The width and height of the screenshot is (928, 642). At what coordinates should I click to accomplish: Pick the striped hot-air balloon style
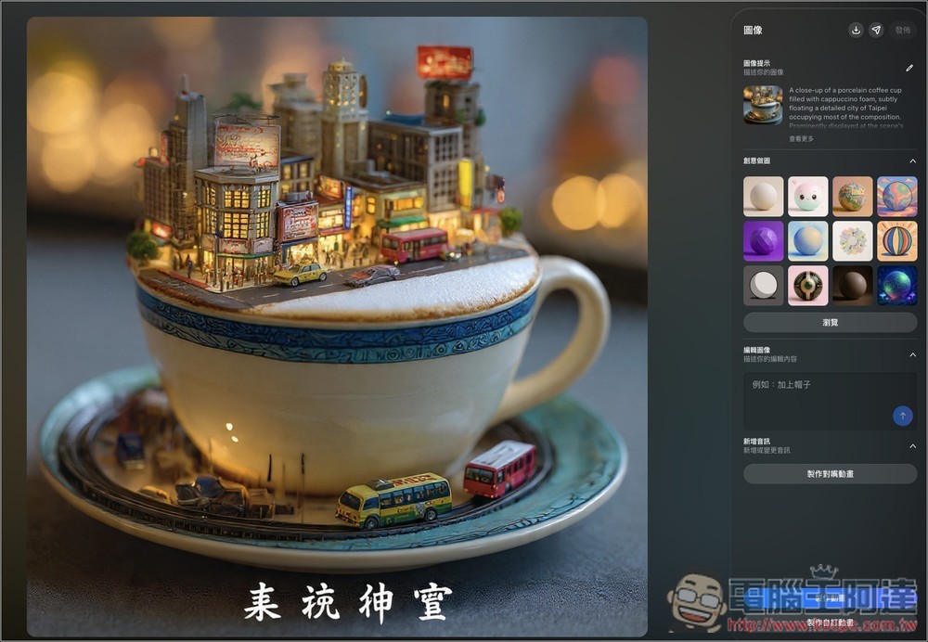tap(896, 241)
